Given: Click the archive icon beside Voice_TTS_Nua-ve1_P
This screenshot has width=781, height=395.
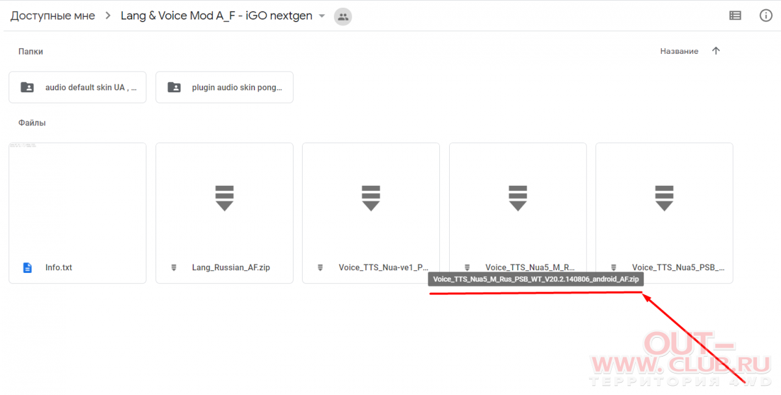Looking at the screenshot, I should pyautogui.click(x=320, y=267).
